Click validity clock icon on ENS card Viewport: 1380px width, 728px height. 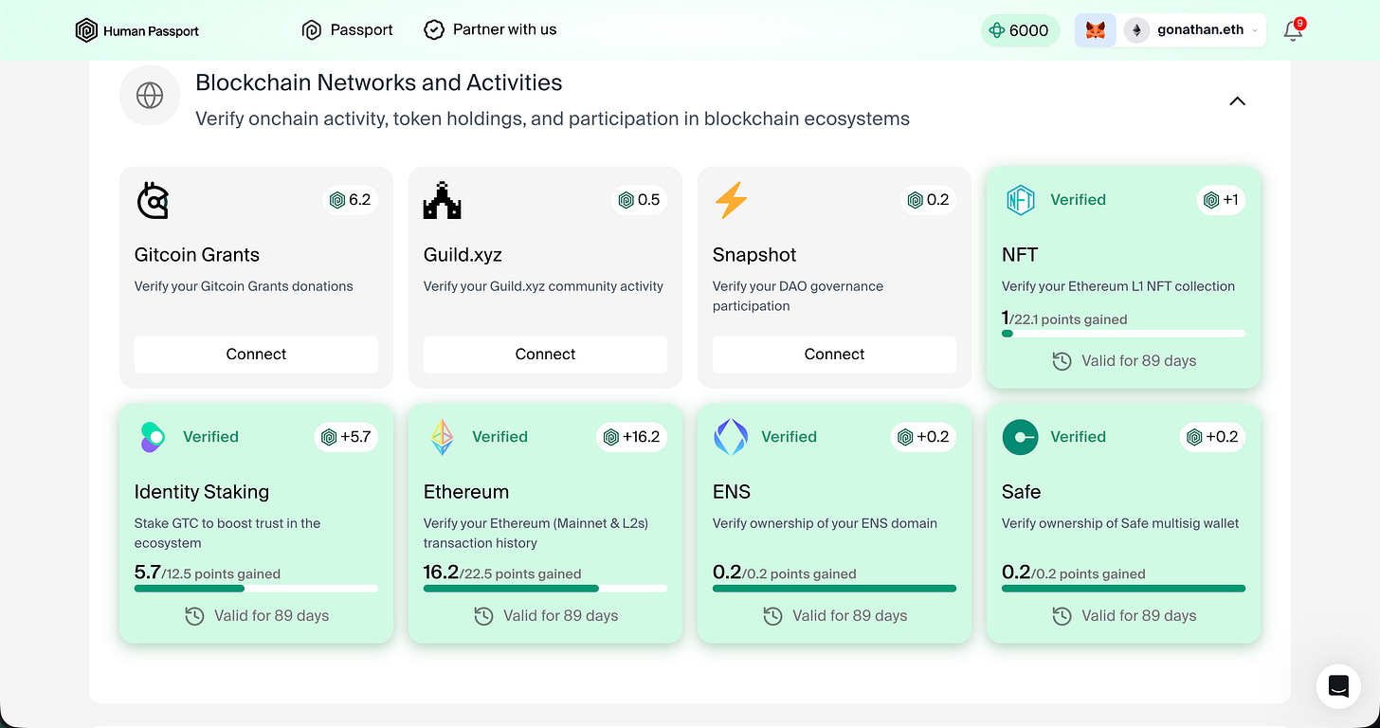[772, 616]
